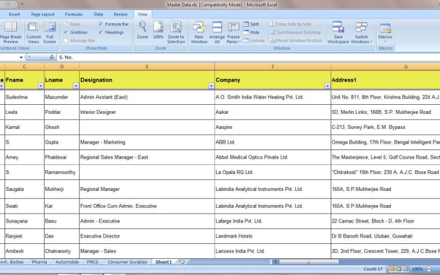Viewport: 440px width, 275px height.
Task: Toggle the Gridlines checkbox
Action: [65, 32]
